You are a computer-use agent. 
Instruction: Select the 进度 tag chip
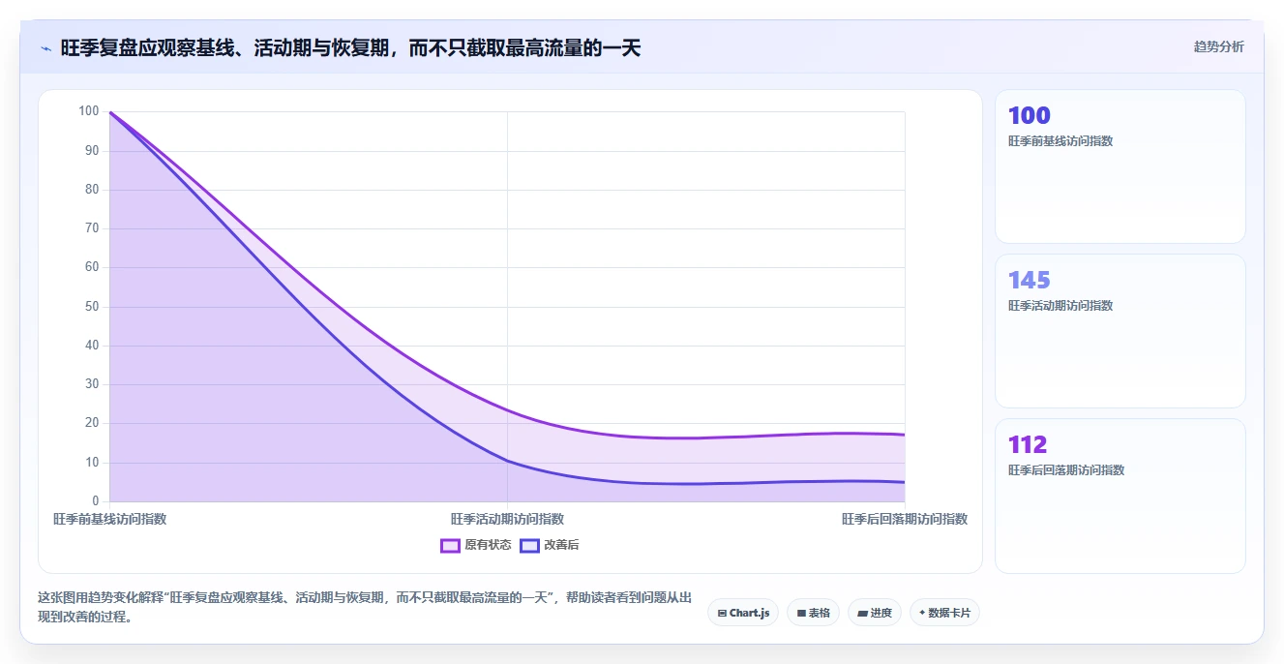875,613
